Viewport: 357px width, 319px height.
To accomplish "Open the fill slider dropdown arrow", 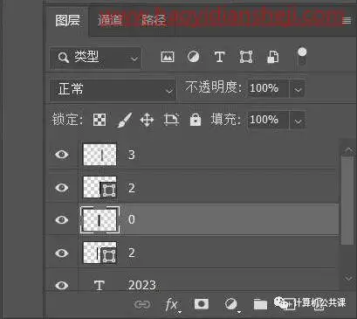I will [x=298, y=121].
